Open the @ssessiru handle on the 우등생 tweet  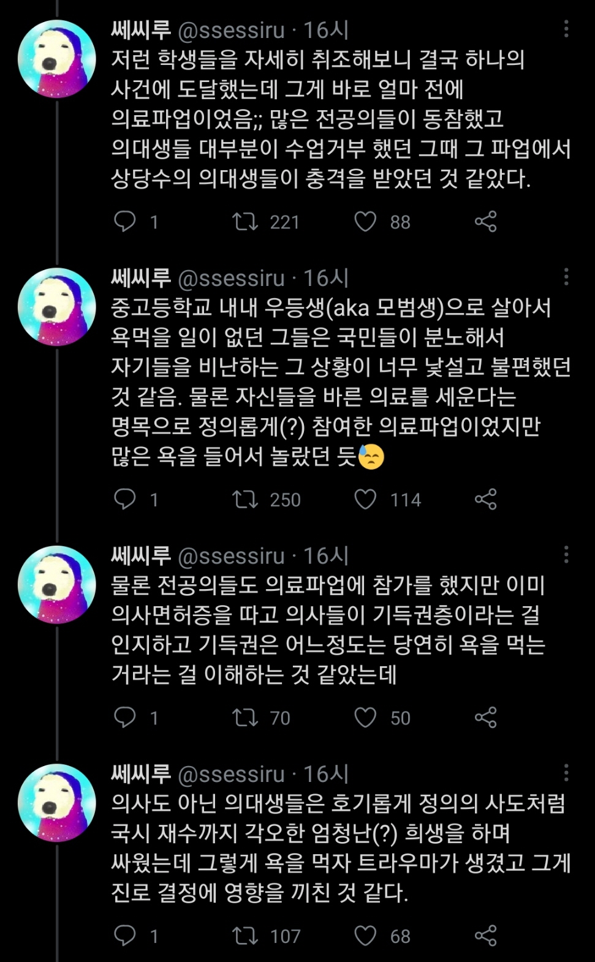tap(231, 279)
